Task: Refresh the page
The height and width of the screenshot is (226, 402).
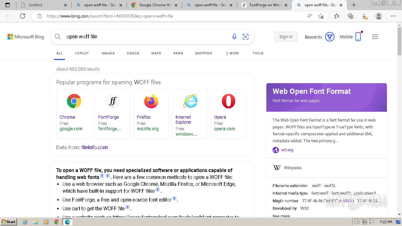Action: pyautogui.click(x=23, y=16)
